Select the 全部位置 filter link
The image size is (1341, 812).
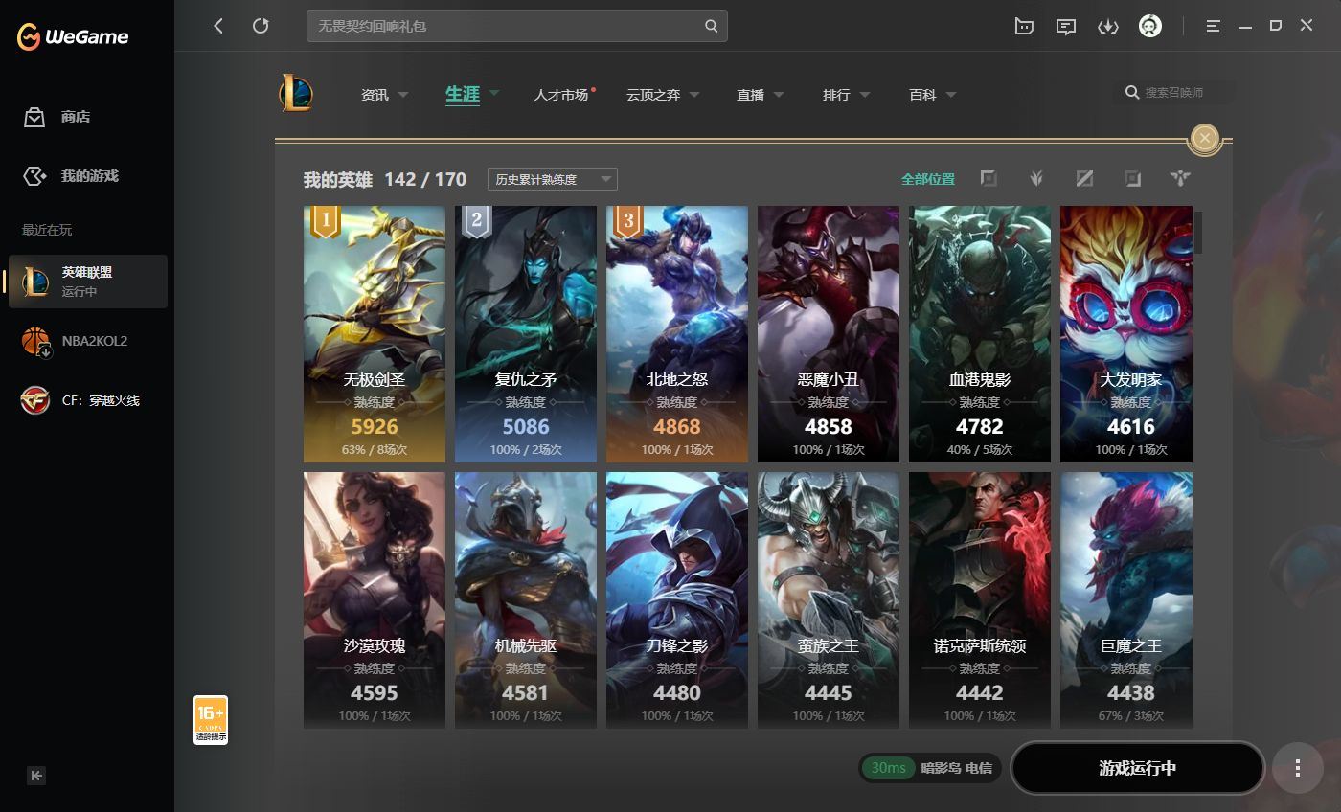click(927, 179)
